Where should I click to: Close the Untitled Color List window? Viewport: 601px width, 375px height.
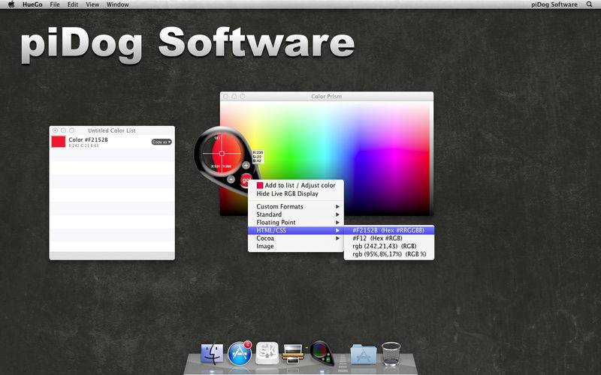tap(55, 130)
